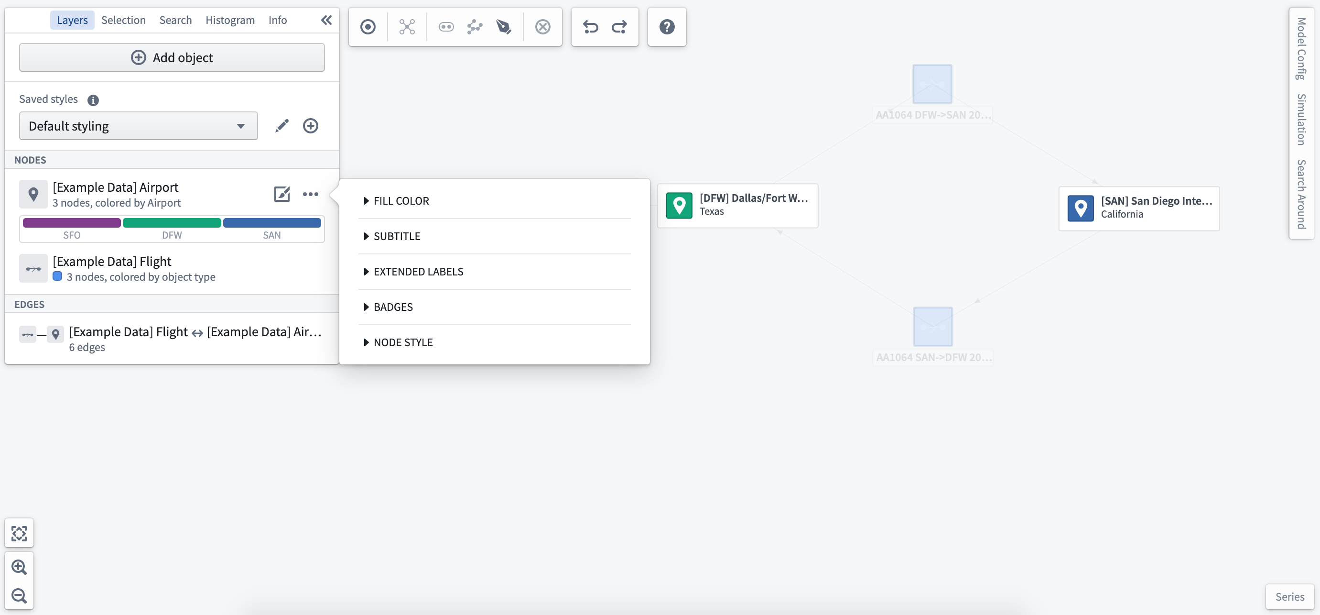Open the Model Config side panel

[1301, 49]
